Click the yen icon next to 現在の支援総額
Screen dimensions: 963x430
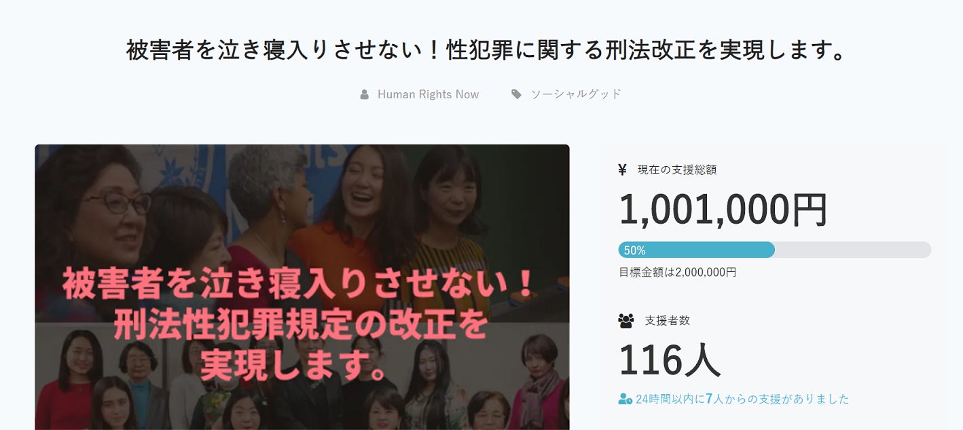coord(622,170)
